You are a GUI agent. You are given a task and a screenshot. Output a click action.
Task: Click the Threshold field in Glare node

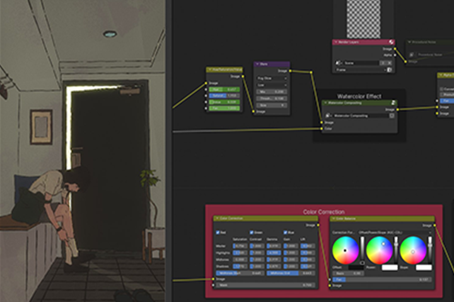click(x=272, y=99)
